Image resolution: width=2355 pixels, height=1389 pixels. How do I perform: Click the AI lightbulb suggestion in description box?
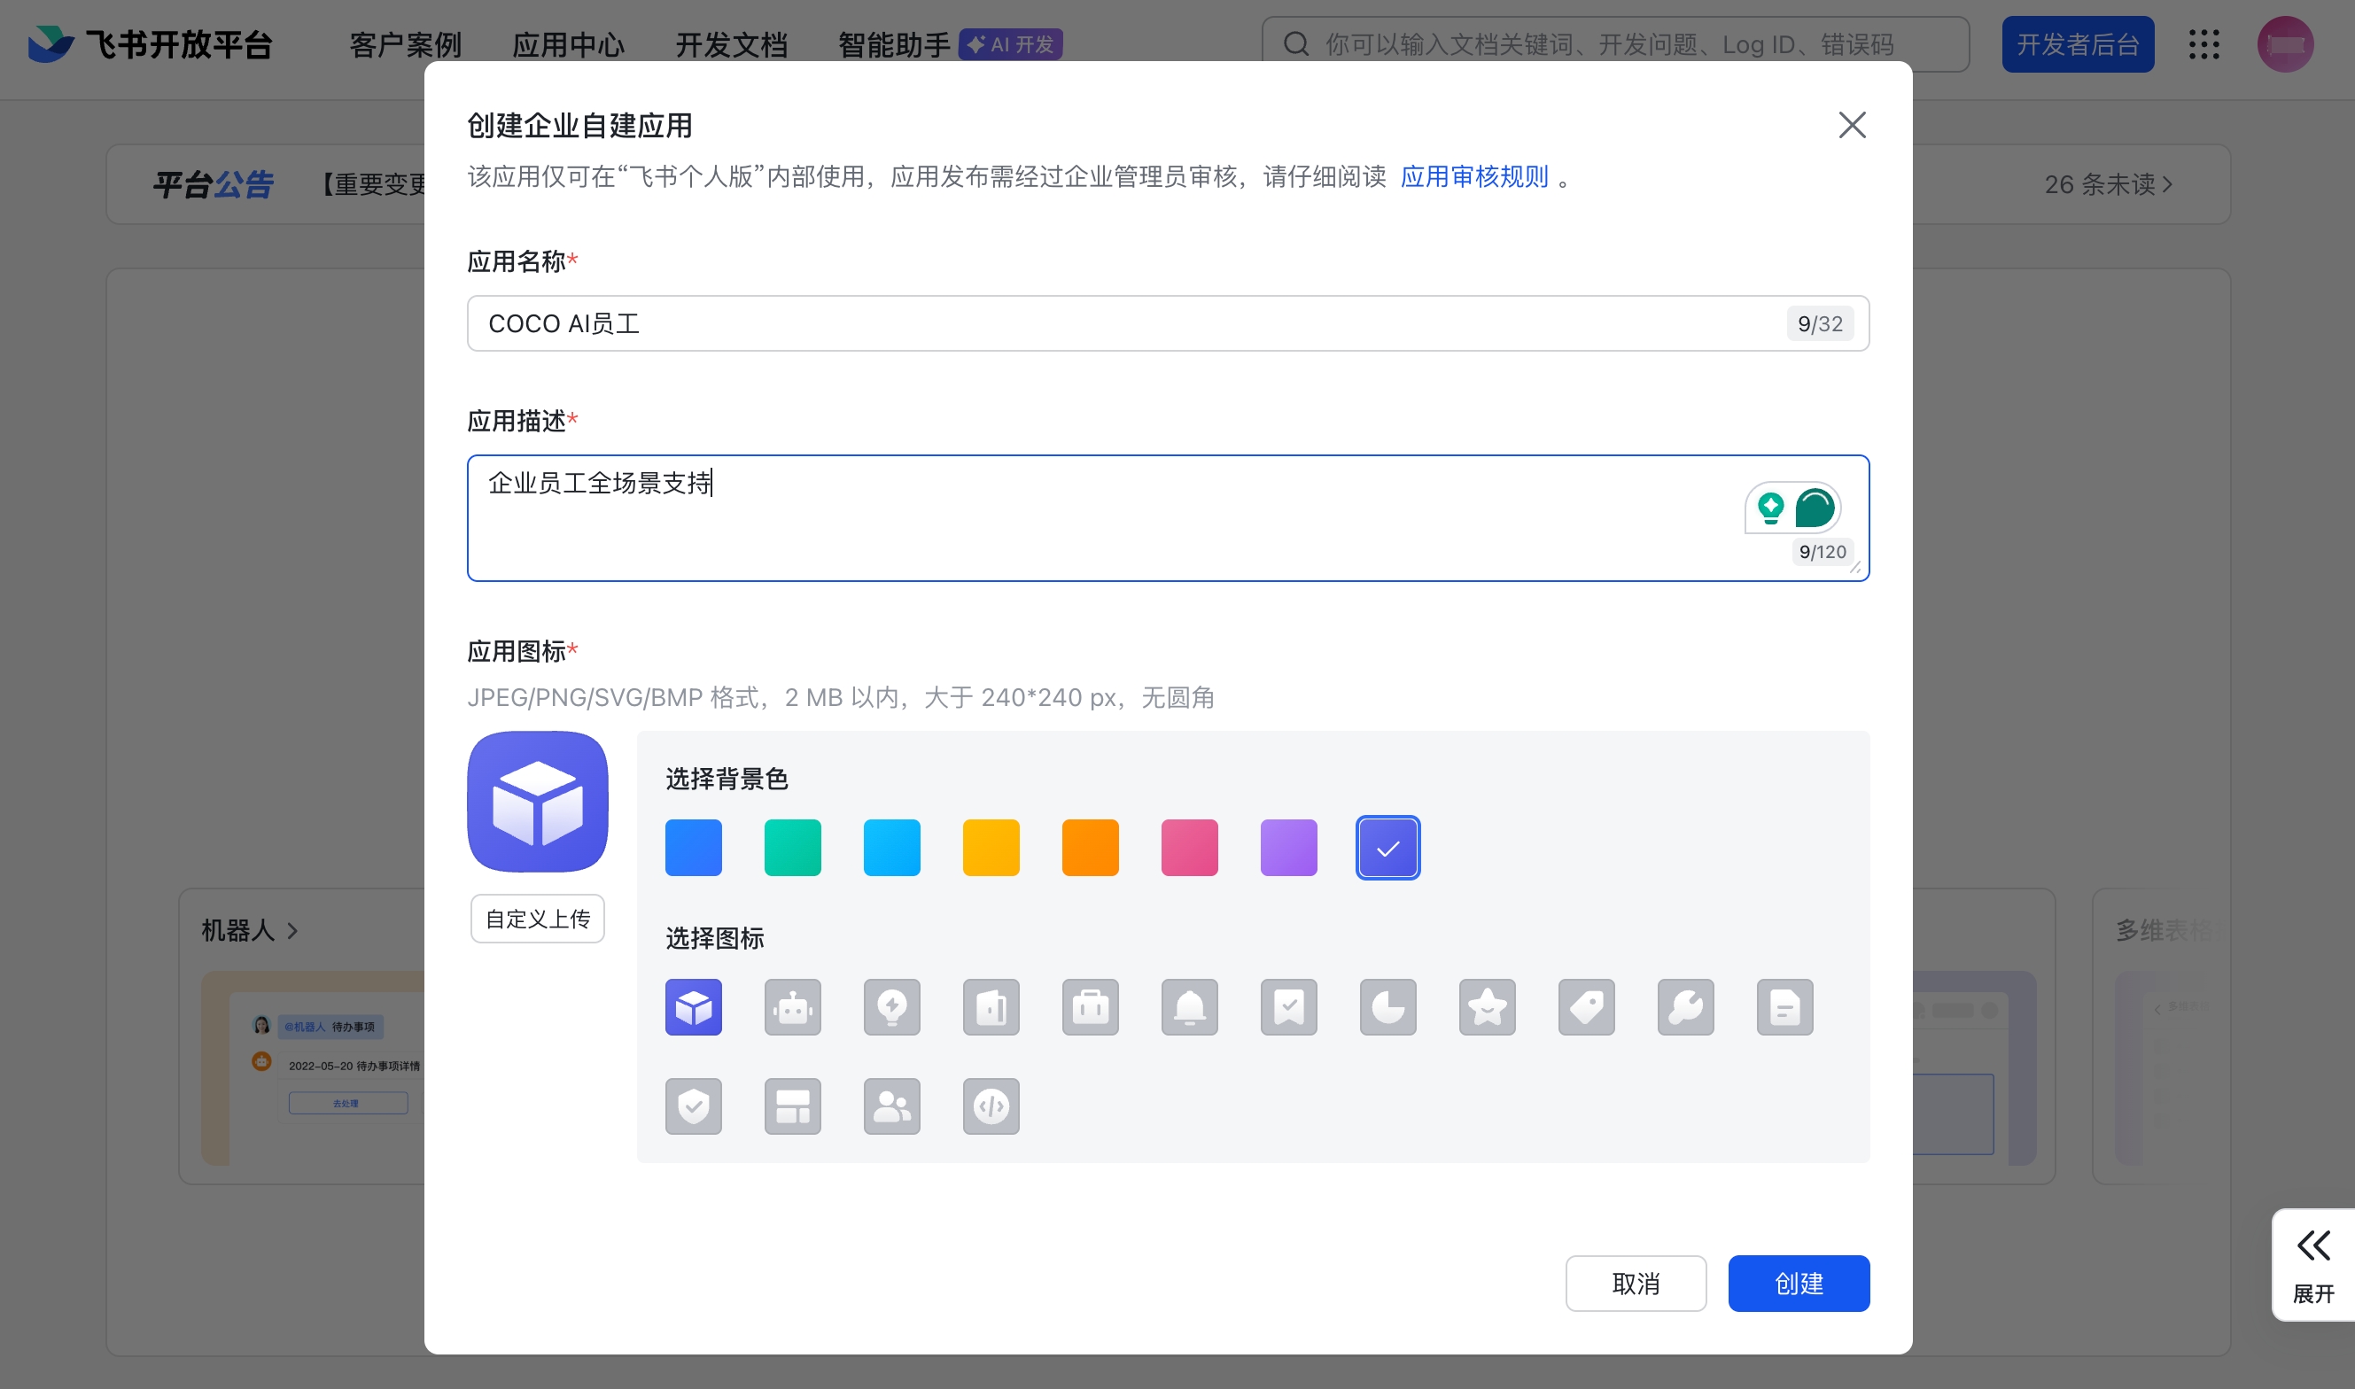1769,508
